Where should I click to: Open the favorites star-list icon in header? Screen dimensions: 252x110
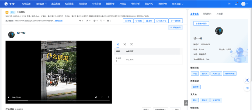(229, 4)
